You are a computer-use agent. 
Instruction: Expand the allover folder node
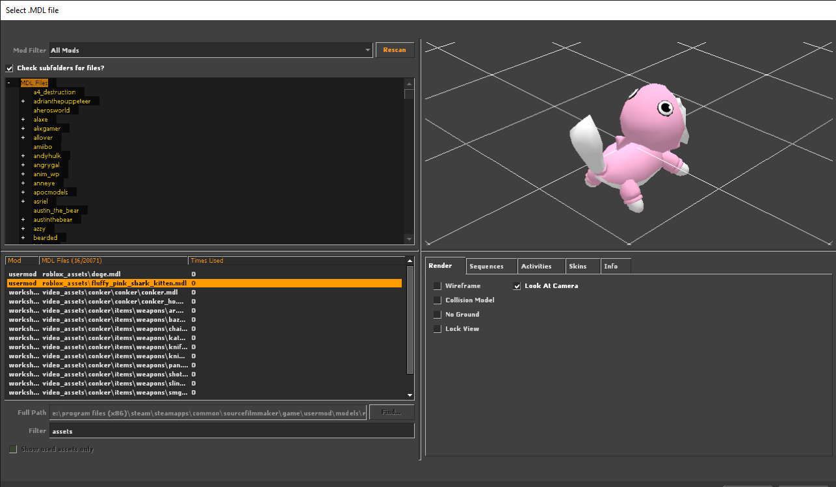[23, 138]
